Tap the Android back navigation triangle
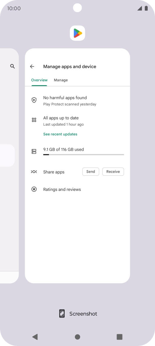The image size is (155, 346). pos(35,337)
